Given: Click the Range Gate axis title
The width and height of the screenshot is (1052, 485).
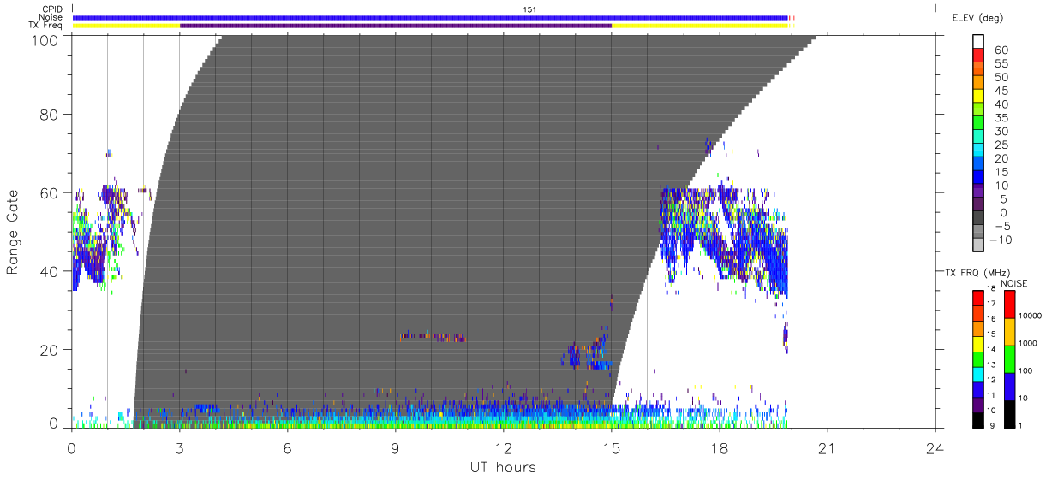Looking at the screenshot, I should (14, 233).
